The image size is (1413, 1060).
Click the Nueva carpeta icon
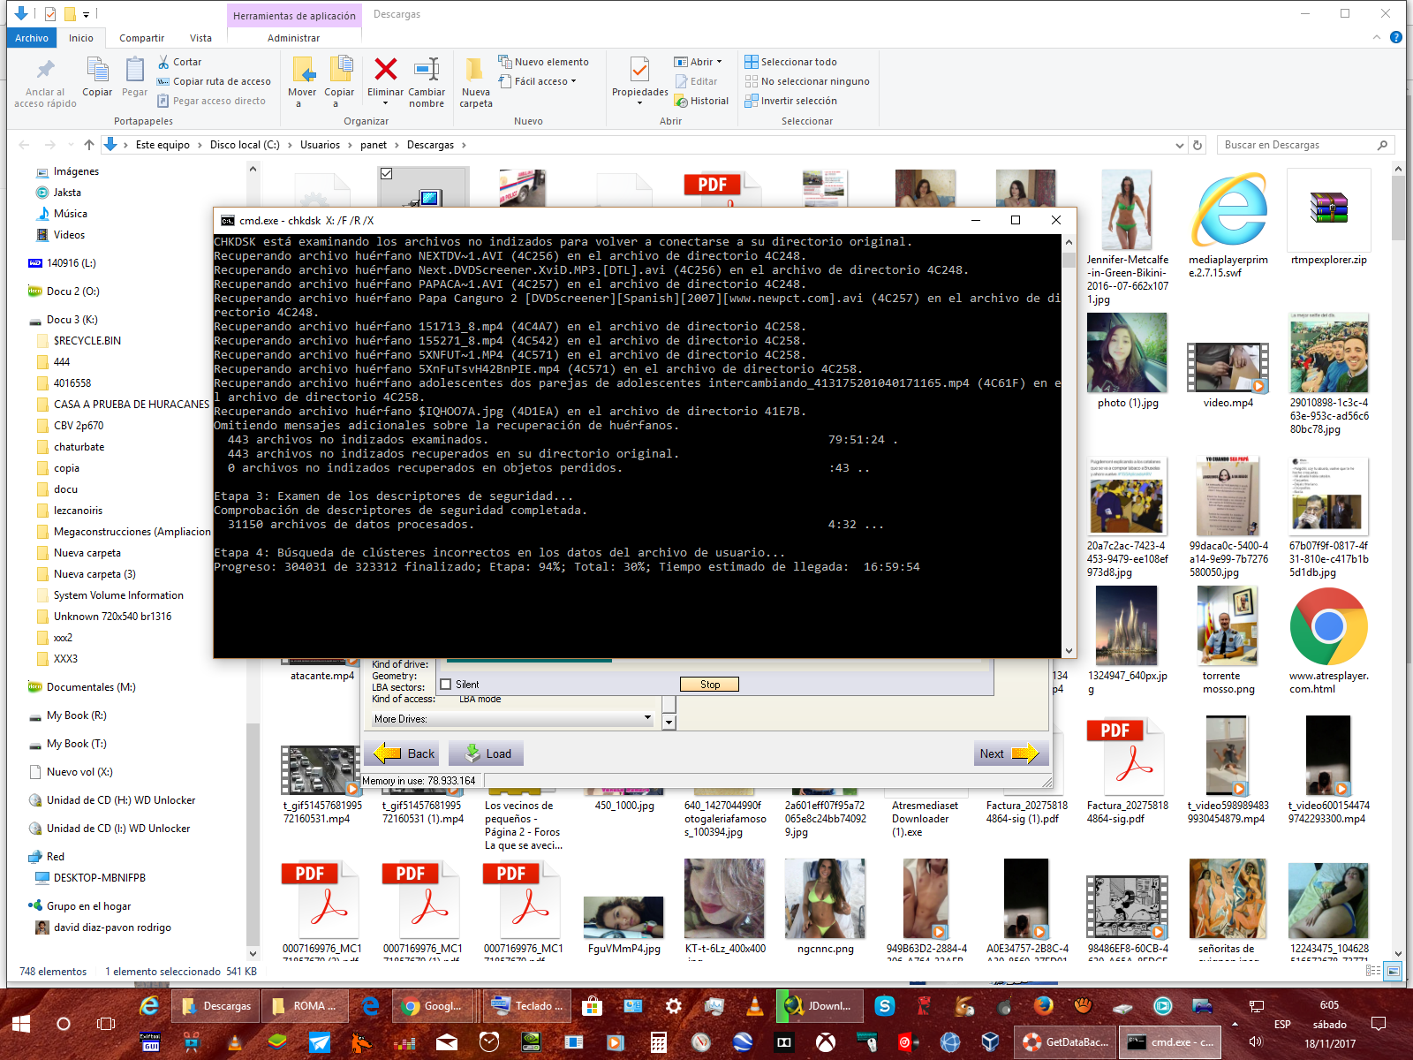click(x=475, y=70)
